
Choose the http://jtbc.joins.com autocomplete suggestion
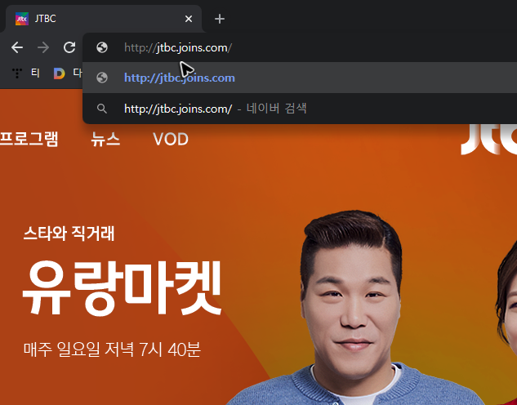[300, 78]
